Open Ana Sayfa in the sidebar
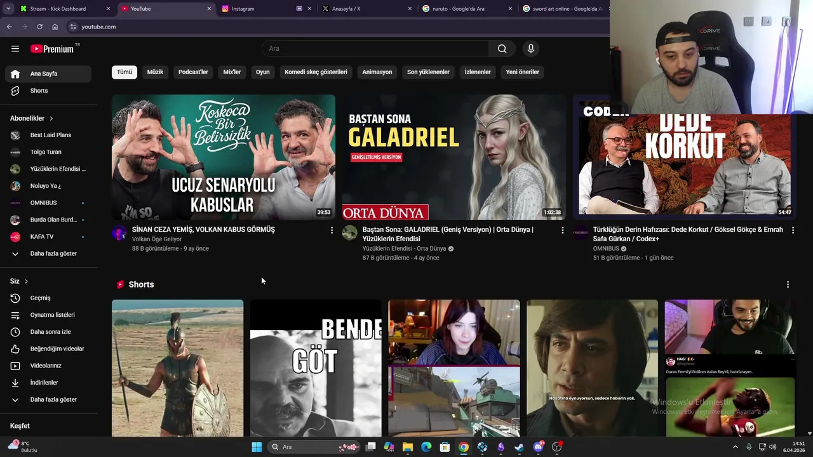 (x=48, y=74)
